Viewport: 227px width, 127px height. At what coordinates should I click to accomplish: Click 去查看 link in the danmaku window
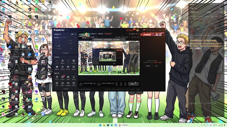tap(198, 48)
